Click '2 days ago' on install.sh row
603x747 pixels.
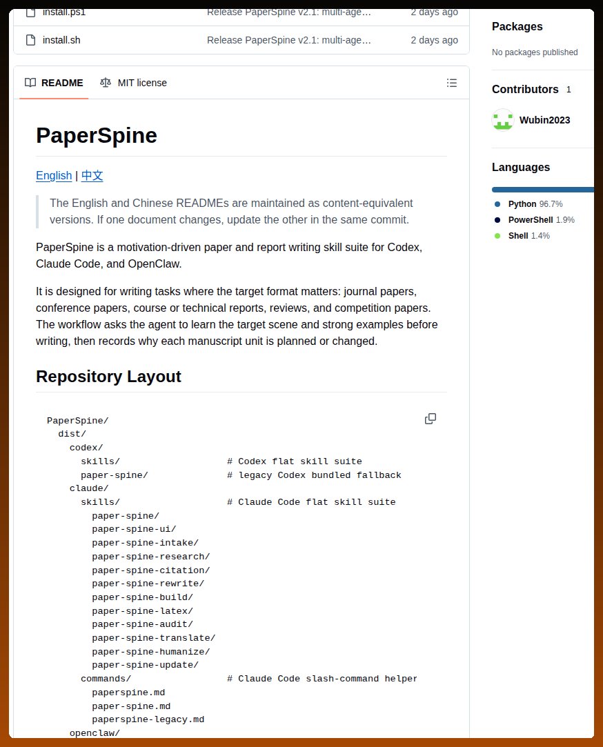click(434, 40)
